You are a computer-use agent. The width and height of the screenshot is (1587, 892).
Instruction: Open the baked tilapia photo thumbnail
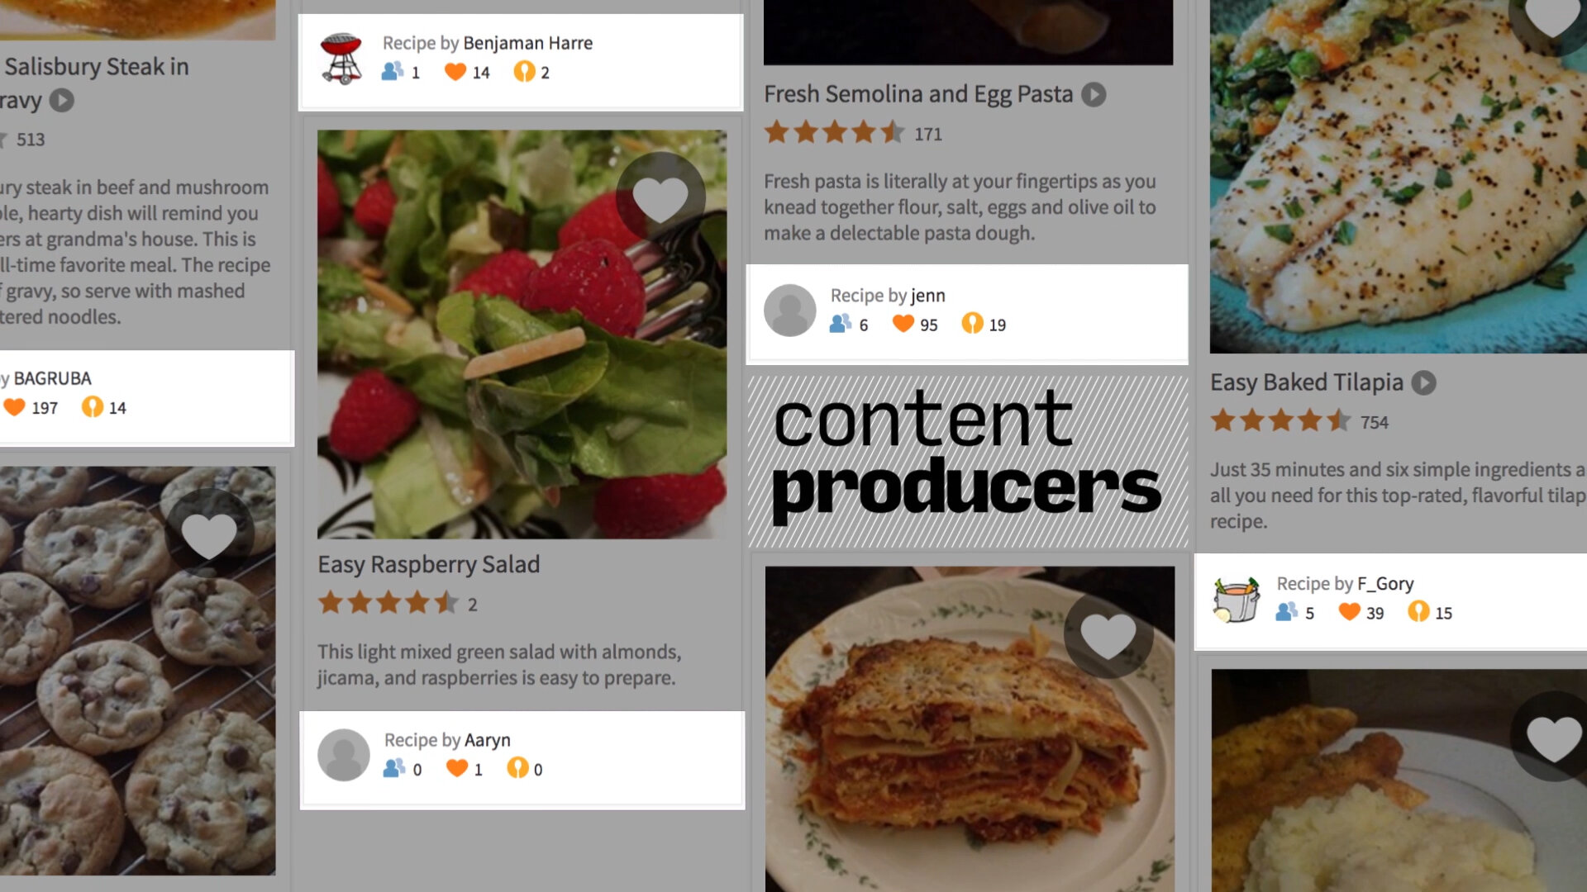1399,177
